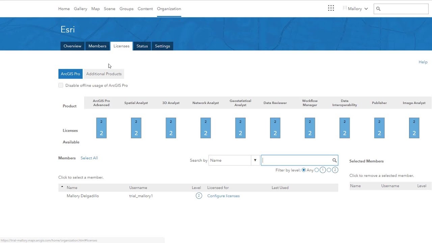The width and height of the screenshot is (432, 243).
Task: Click the ArcGIS Pro Advanced license bar
Action: click(x=101, y=128)
